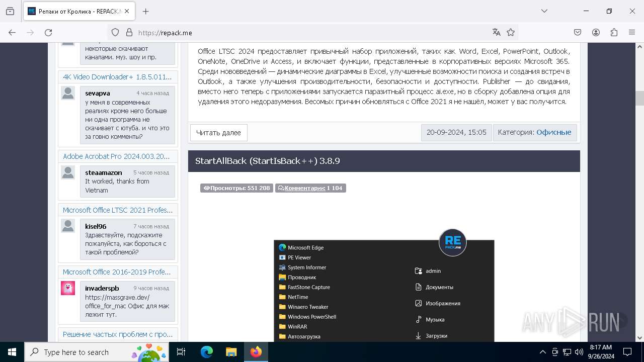644x362 pixels.
Task: Show tracking protection shield info
Action: [115, 32]
